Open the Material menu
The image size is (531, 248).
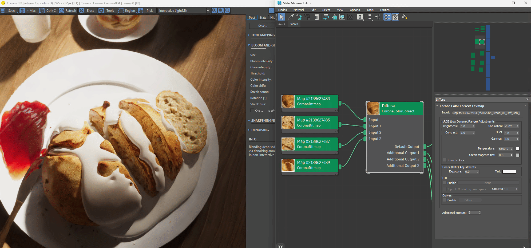pyautogui.click(x=299, y=10)
